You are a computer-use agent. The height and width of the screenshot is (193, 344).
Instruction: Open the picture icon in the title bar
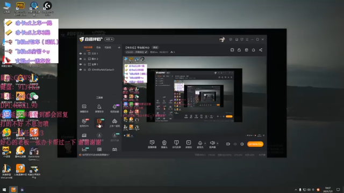[236, 39]
